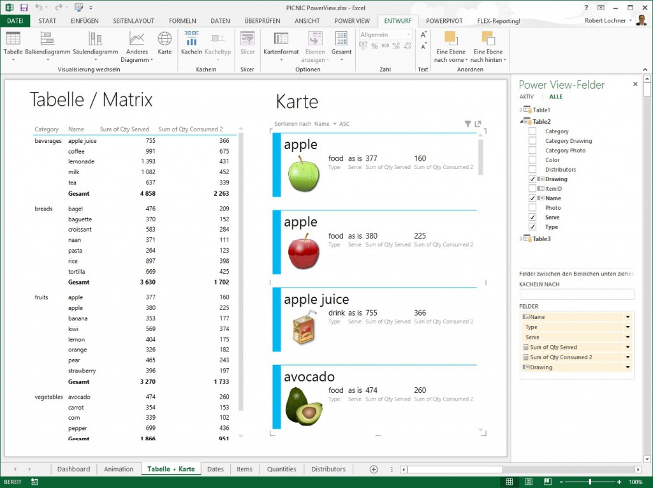
Task: Apply the Kacheln tiles icon
Action: tap(191, 40)
